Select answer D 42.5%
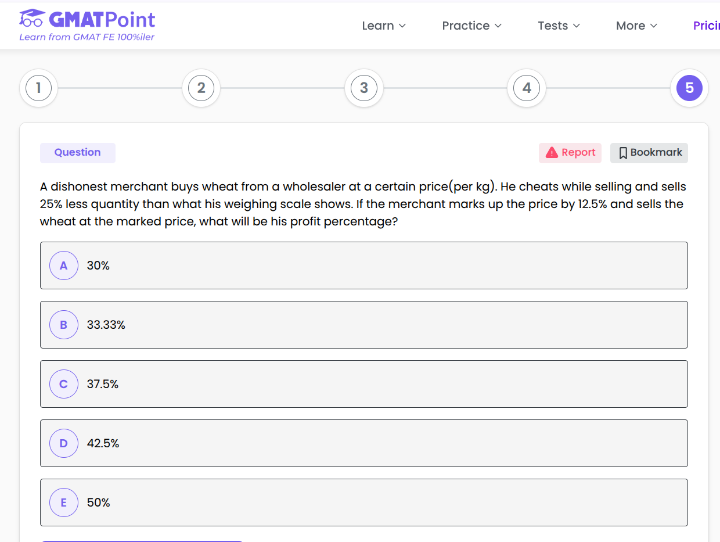Screen dimensions: 720x542 pyautogui.click(x=103, y=443)
